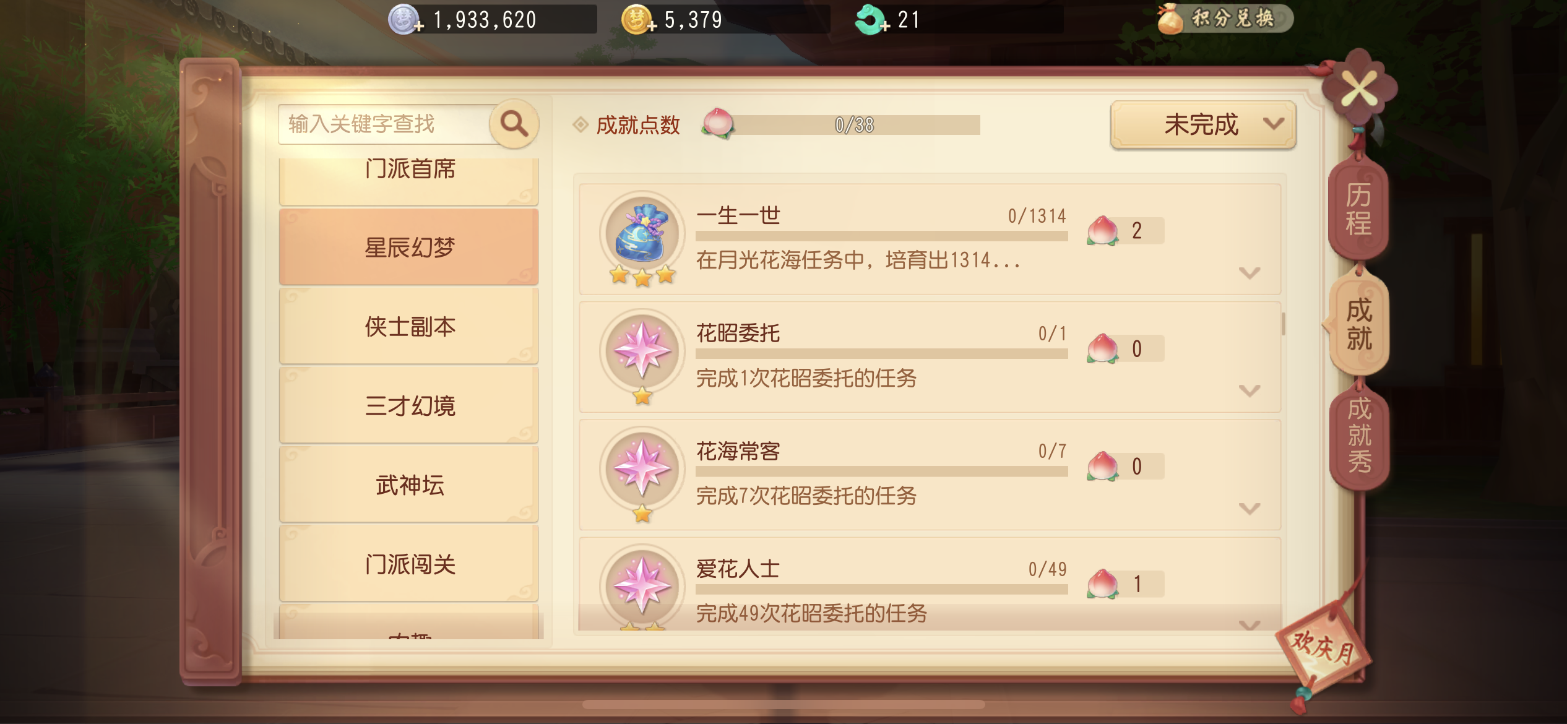Screen dimensions: 1567x724
Task: Tap the 花昭委托 pink star badge
Action: point(642,351)
